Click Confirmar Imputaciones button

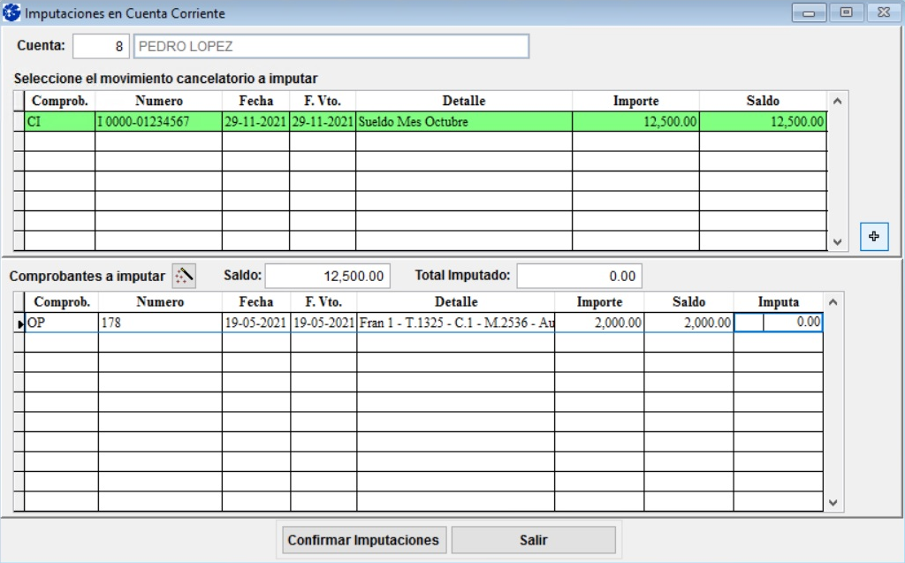[363, 540]
